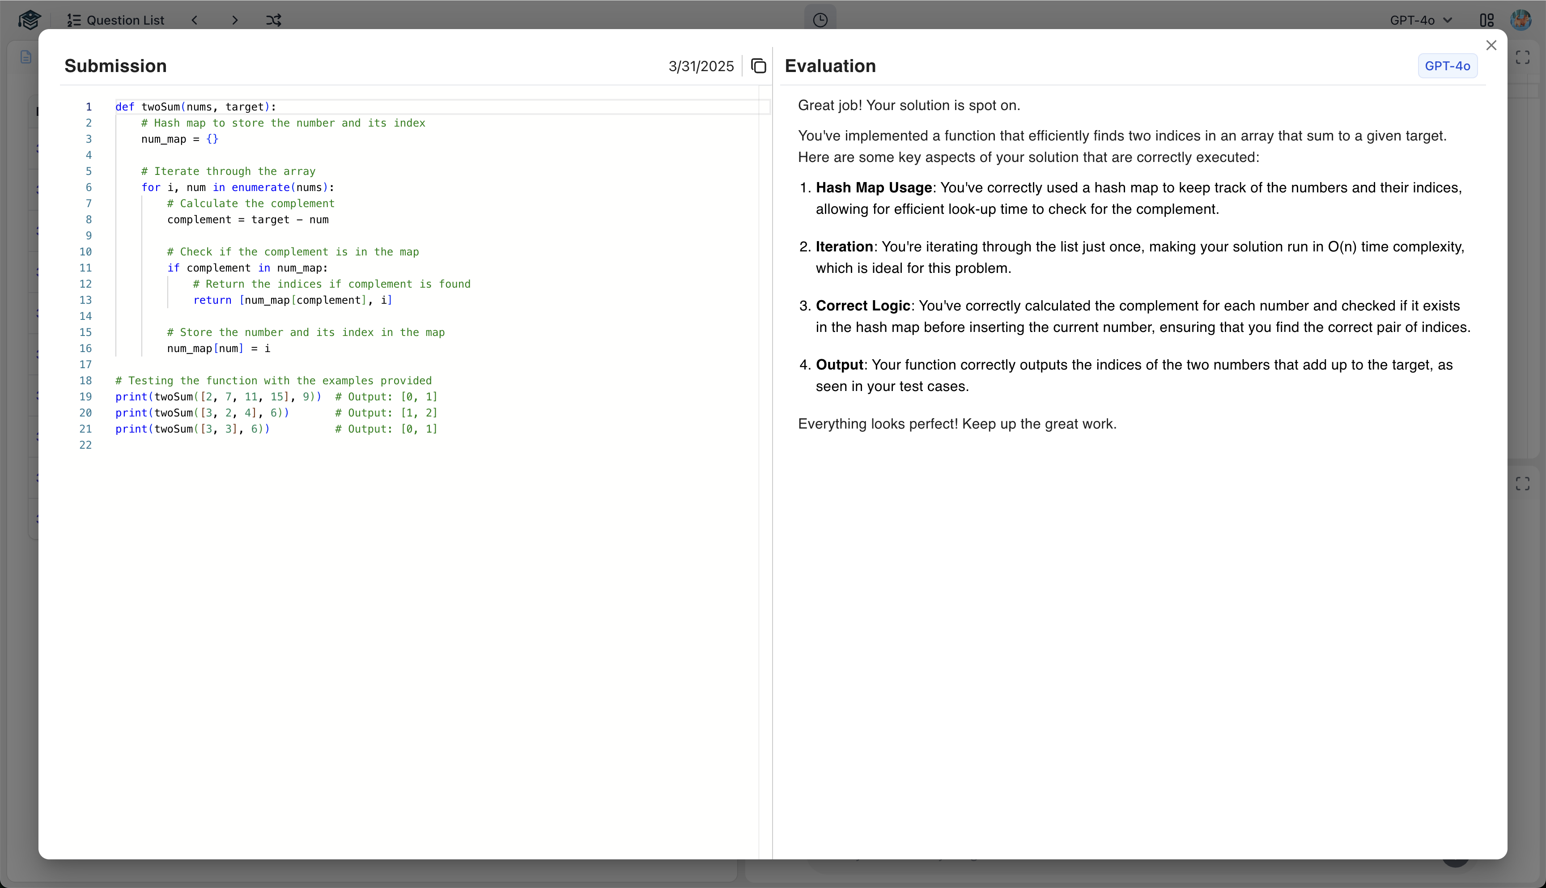Copy the submission code
This screenshot has width=1546, height=888.
click(758, 66)
